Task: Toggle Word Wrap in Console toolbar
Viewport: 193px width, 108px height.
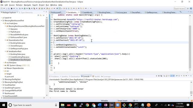Action: point(169,76)
